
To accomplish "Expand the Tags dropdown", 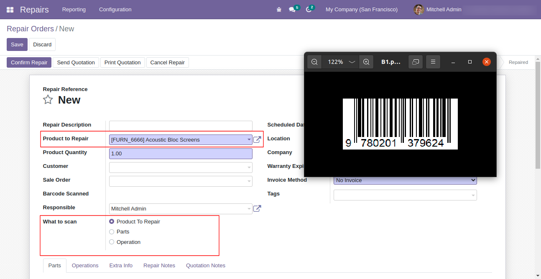I will (473, 195).
